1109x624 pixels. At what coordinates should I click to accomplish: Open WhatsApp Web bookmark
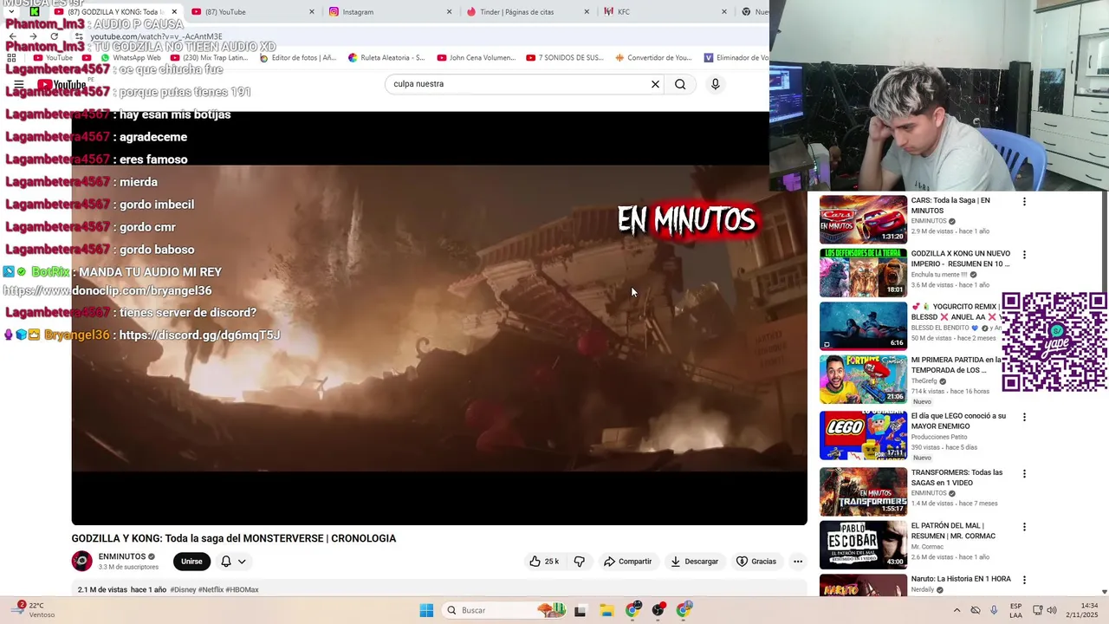click(x=129, y=58)
